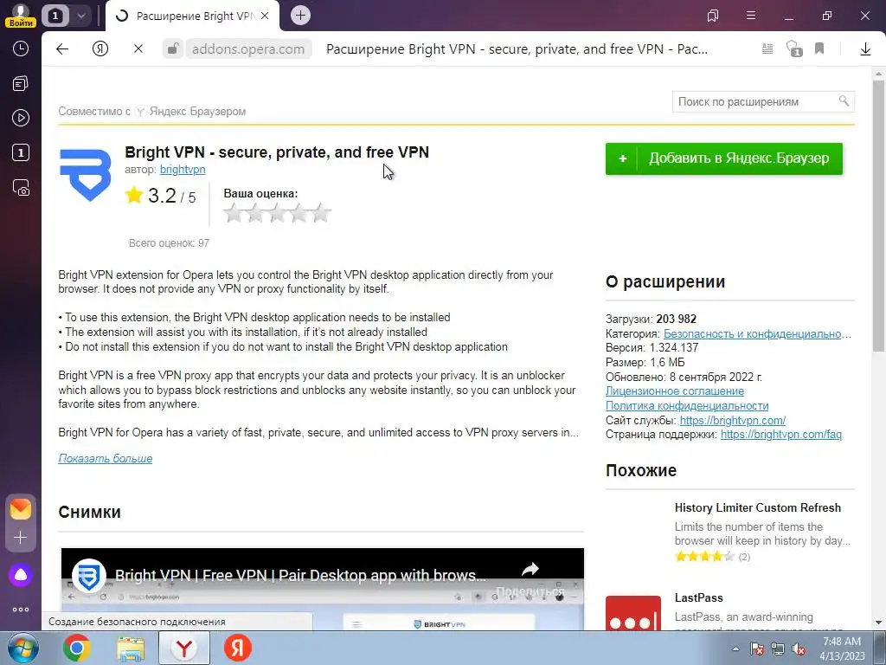Add a sidebar app with the plus icon

click(21, 537)
